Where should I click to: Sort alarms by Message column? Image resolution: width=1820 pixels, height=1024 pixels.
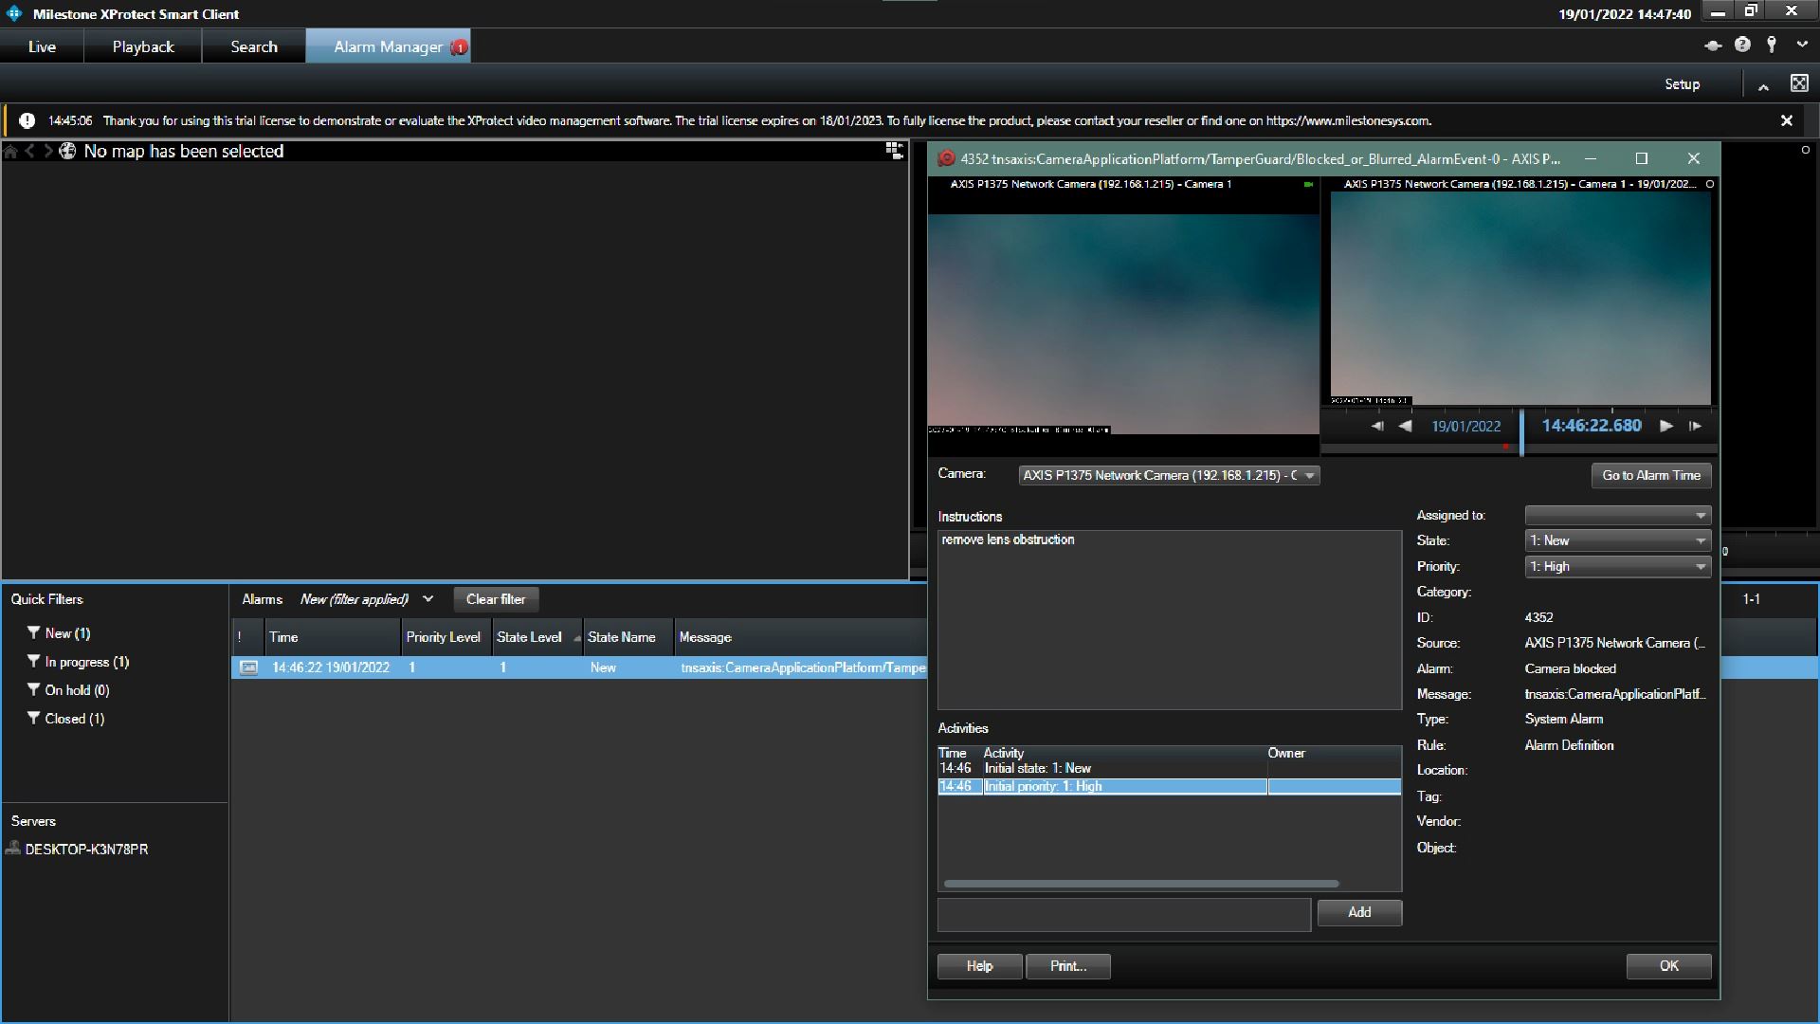[x=801, y=637]
